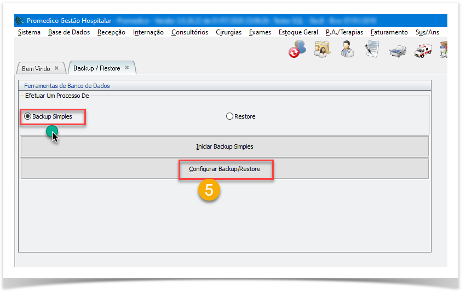Viewport: 466px width, 294px height.
Task: Select the Backup Simples radio button
Action: tap(27, 116)
